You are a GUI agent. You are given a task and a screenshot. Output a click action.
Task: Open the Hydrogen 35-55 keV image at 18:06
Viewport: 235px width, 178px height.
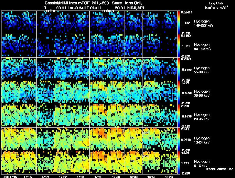tap(134, 93)
